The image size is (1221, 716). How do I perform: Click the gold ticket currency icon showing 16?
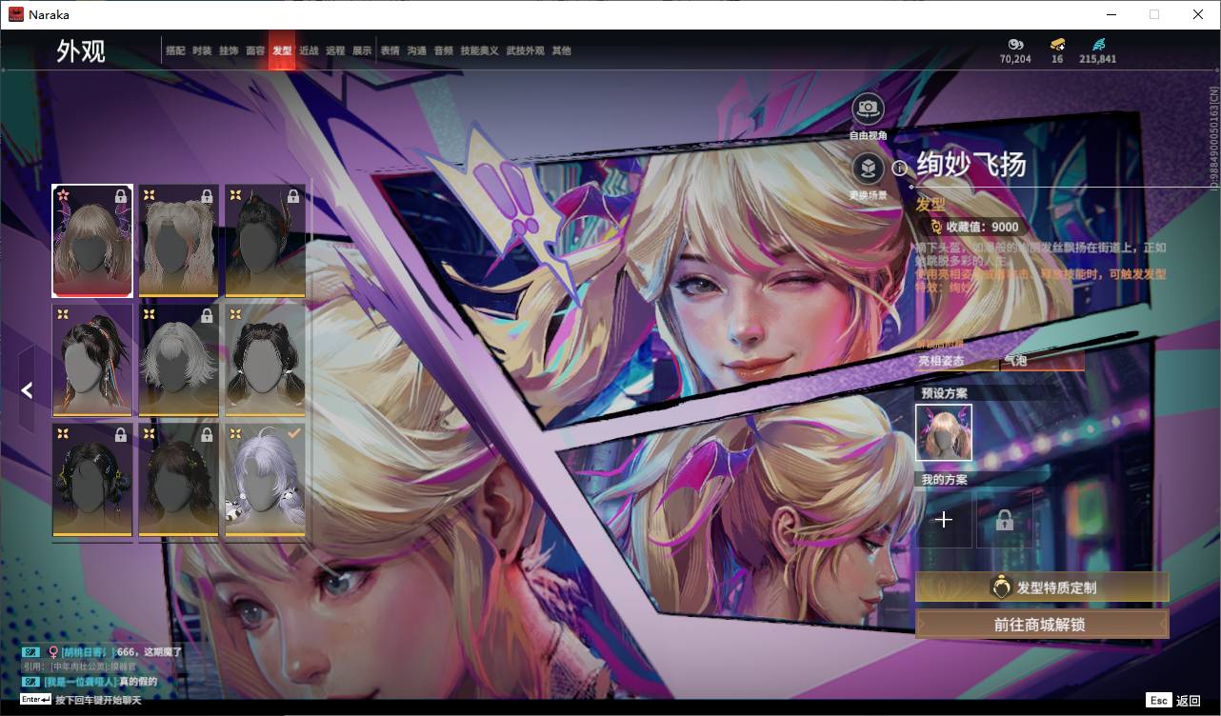coord(1057,44)
